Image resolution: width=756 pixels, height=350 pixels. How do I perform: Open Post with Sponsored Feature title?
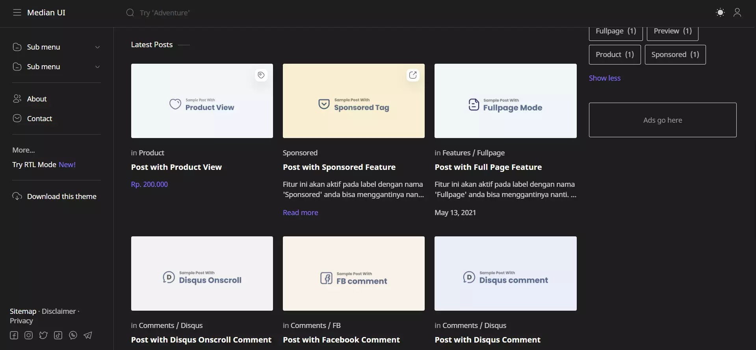pyautogui.click(x=339, y=167)
